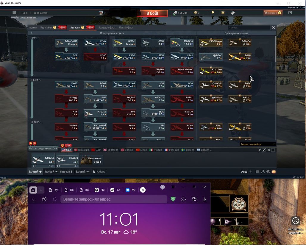Select the premium B-10B aircraft card
This screenshot has height=245, width=306.
point(240,57)
